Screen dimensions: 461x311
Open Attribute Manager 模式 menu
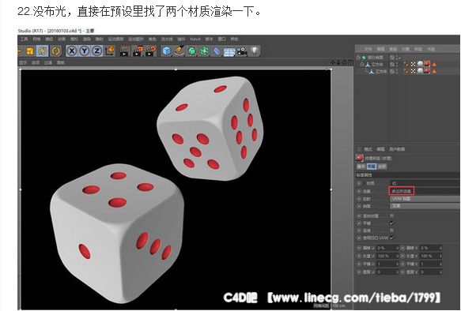tap(368, 149)
